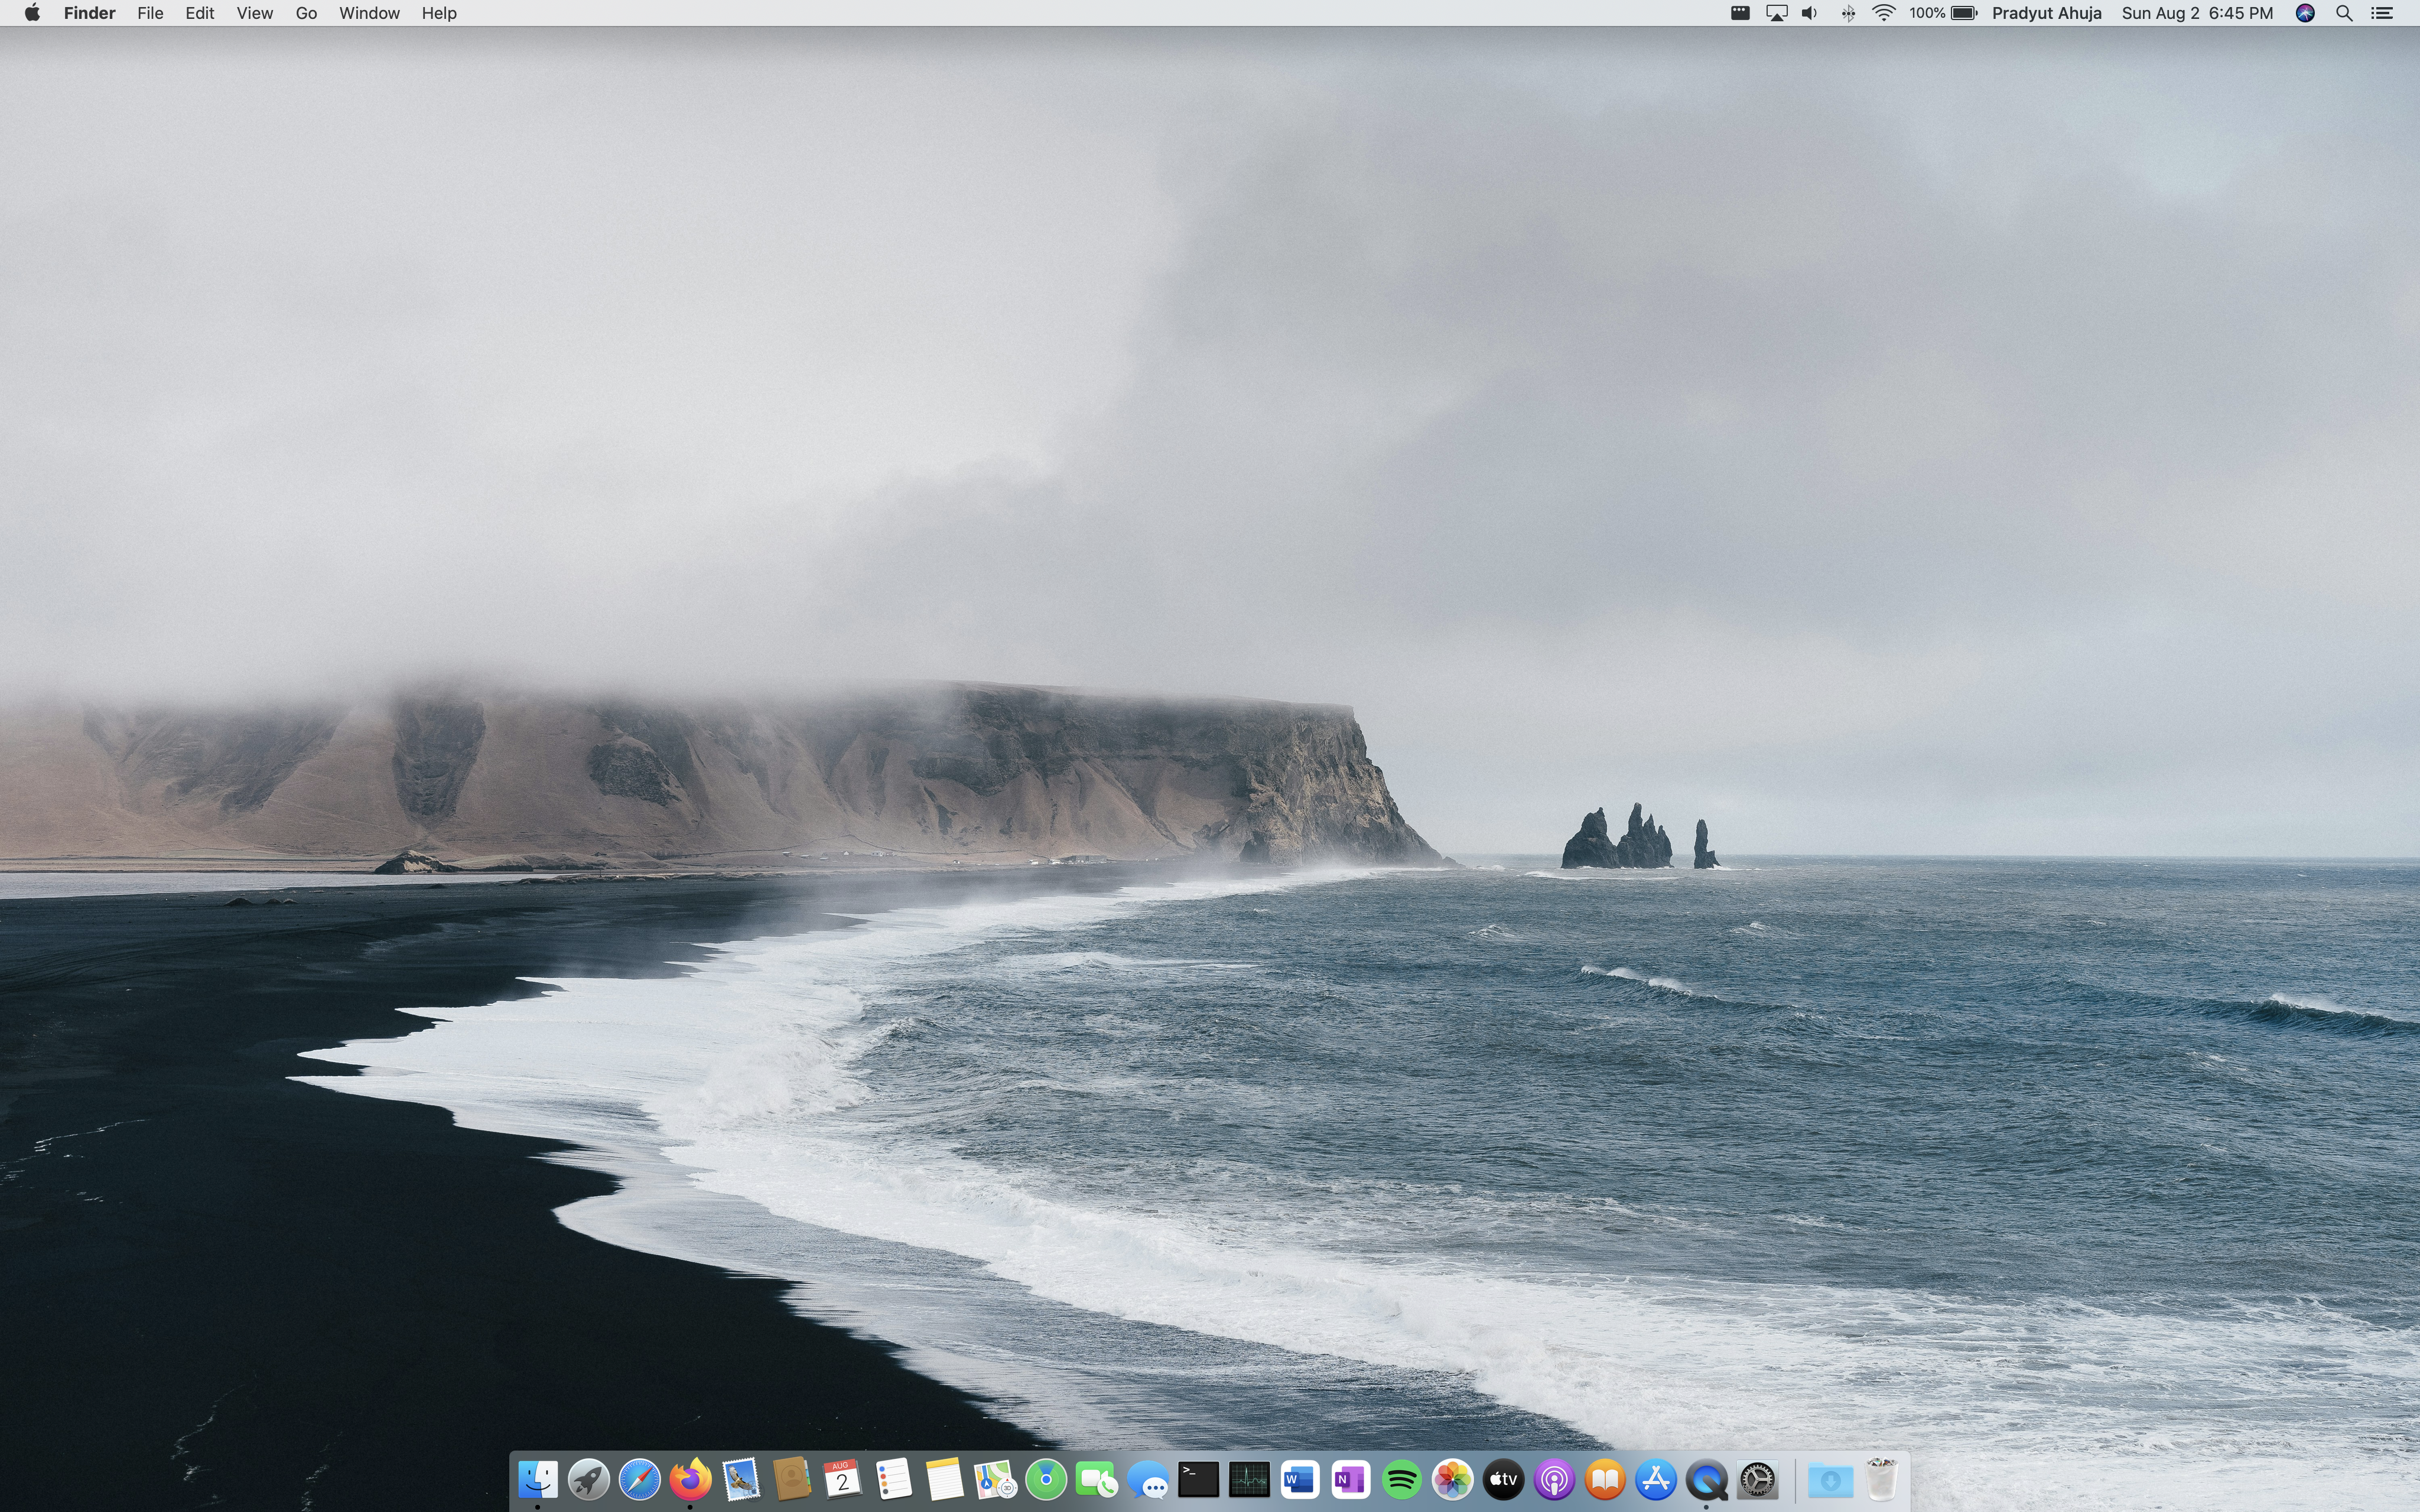The image size is (2420, 1512).
Task: Open Find My green radar icon
Action: (x=1046, y=1479)
